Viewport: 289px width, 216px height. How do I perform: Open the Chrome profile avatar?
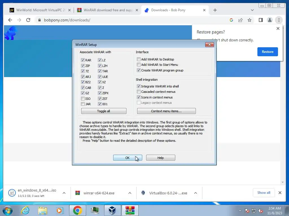(270, 20)
